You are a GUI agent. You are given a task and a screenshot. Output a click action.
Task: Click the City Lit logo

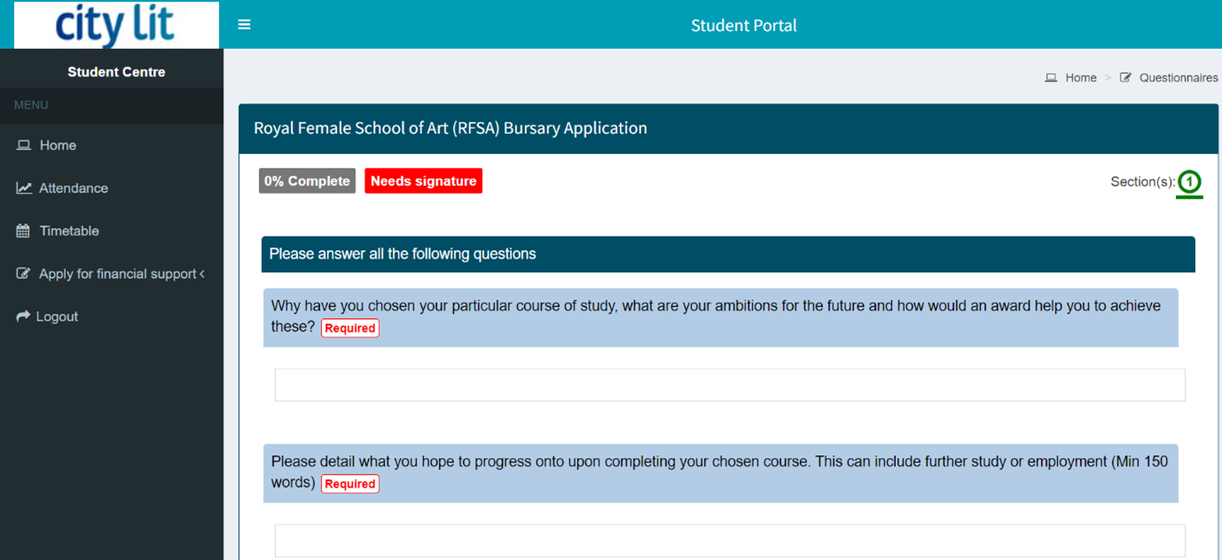point(116,25)
